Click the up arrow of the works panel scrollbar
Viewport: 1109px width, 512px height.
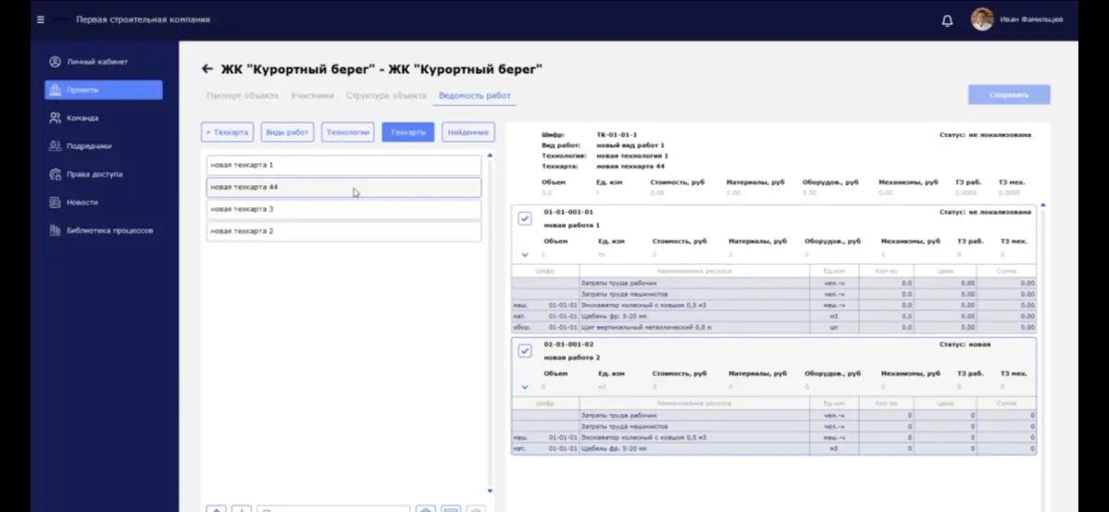(x=1042, y=206)
